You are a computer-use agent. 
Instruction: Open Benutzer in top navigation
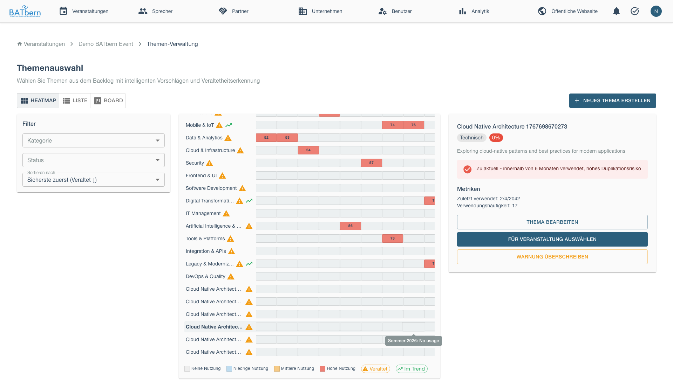point(395,11)
